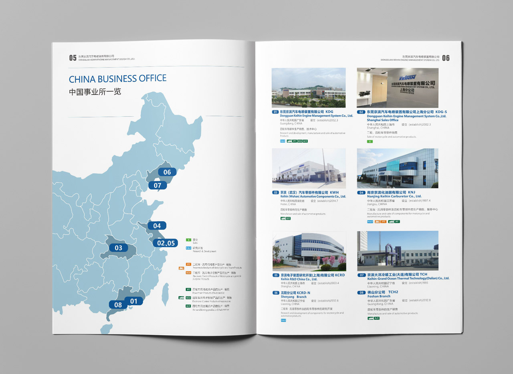Image resolution: width=513 pixels, height=374 pixels.
Task: Click Keihin R&D China Co. title
Action: tap(299, 279)
